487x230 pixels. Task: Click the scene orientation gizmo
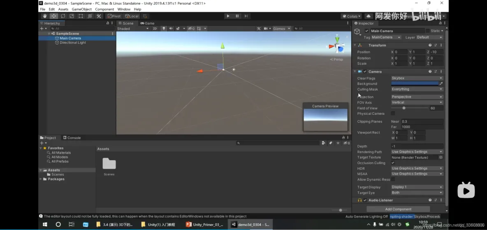pos(337,46)
